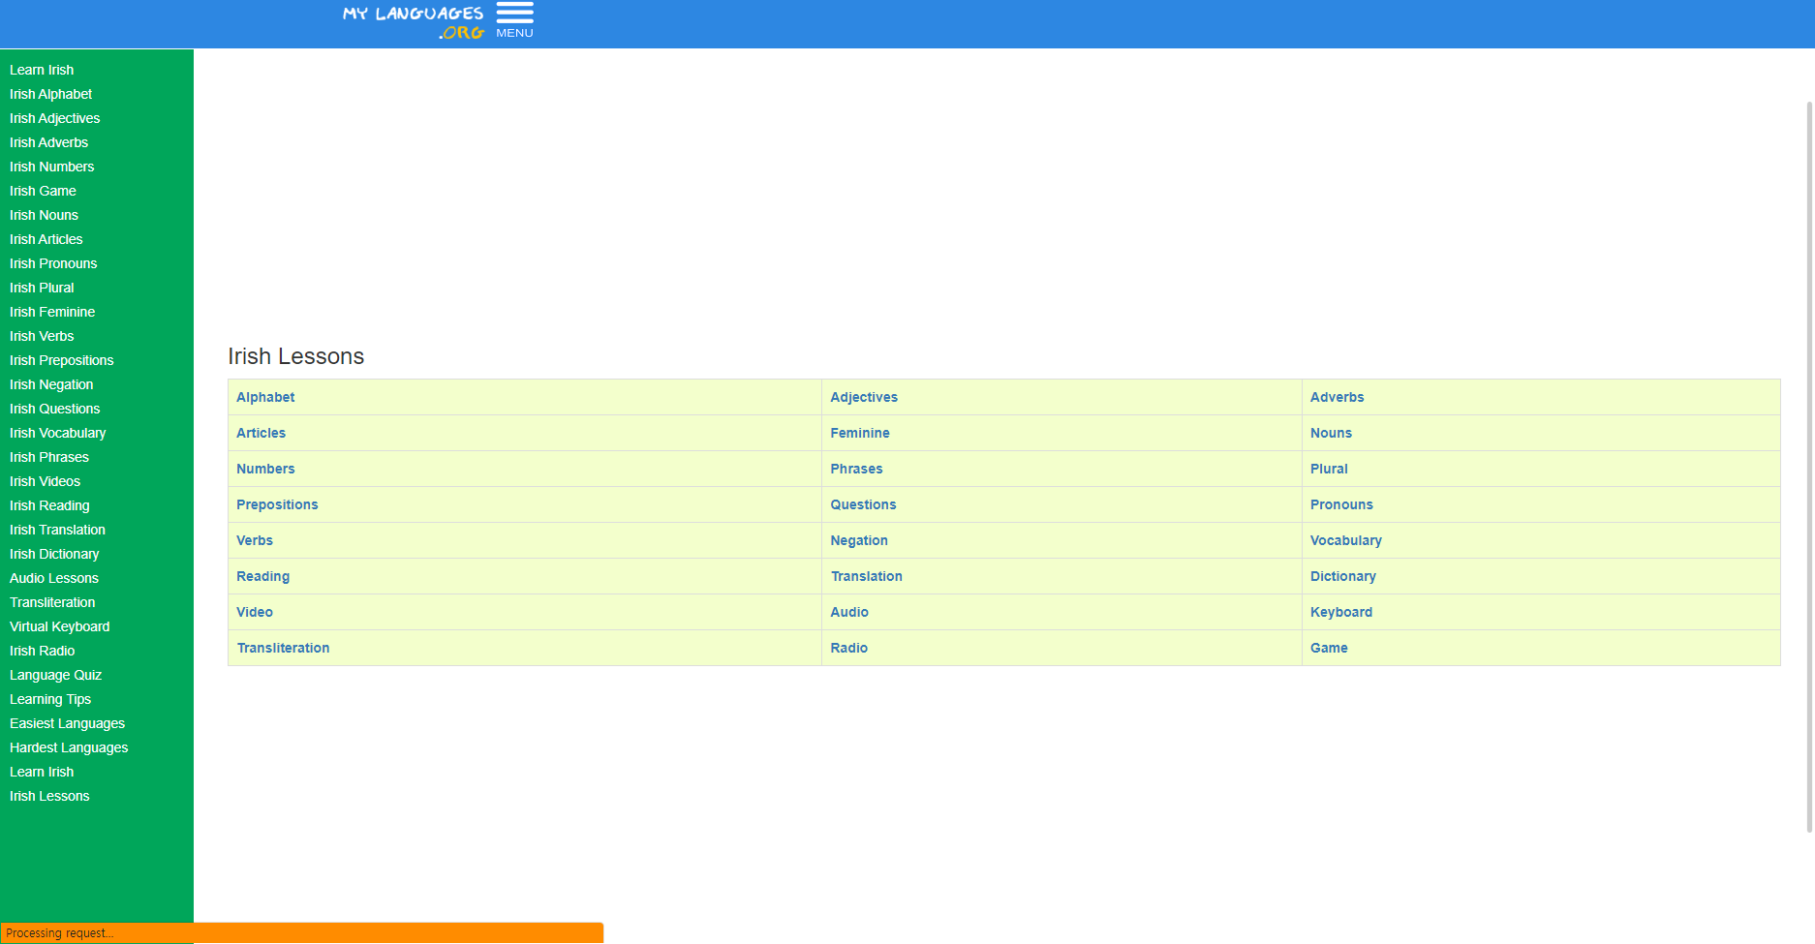Screen dimensions: 1815x944
Task: Click the Game lesson link
Action: 1329,648
